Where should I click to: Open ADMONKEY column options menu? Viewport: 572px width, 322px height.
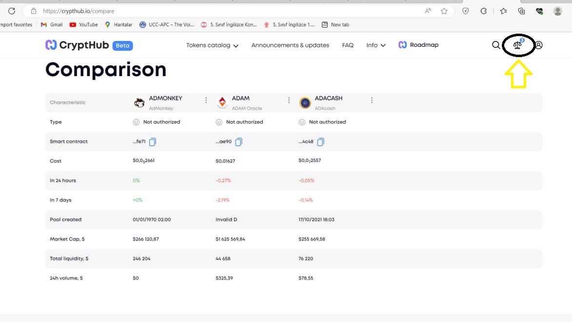click(x=206, y=101)
